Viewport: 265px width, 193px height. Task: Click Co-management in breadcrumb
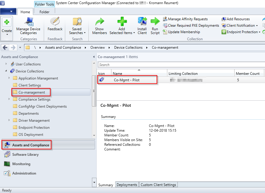coord(165,48)
